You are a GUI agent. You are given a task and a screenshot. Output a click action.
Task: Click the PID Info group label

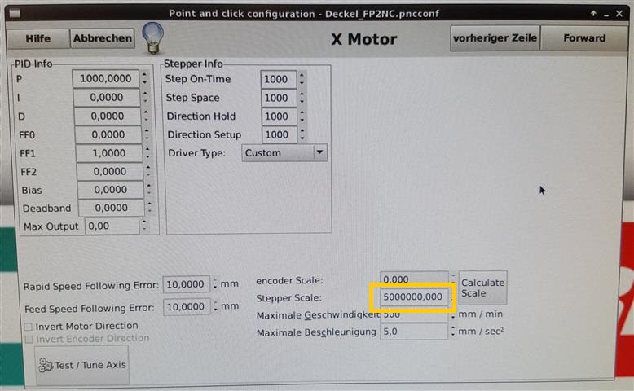33,64
